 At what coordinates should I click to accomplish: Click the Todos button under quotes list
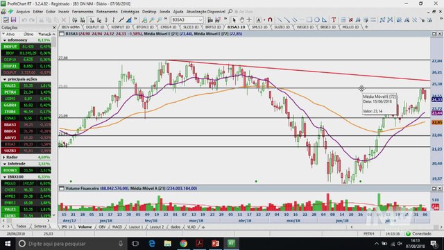click(x=21, y=226)
